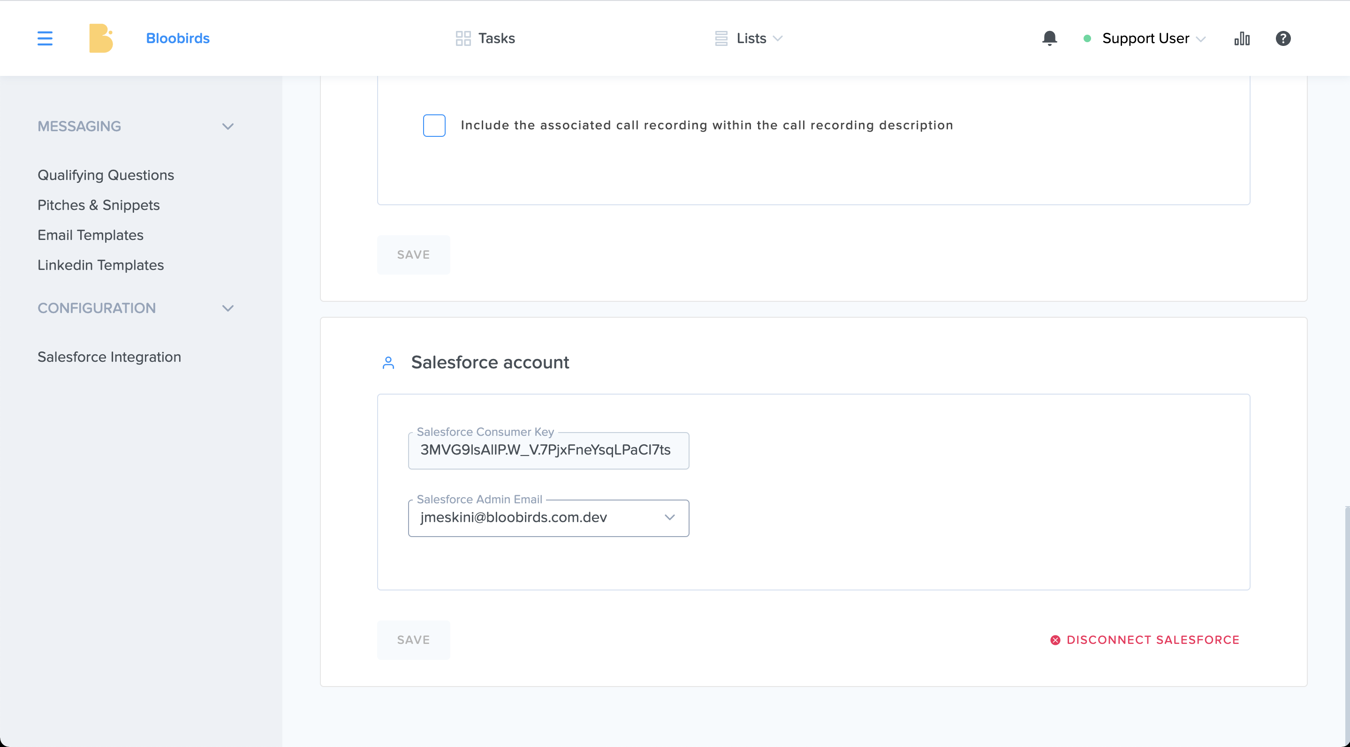Open Qualifying Questions in sidebar
Screen dimensions: 1350x747
(x=106, y=175)
